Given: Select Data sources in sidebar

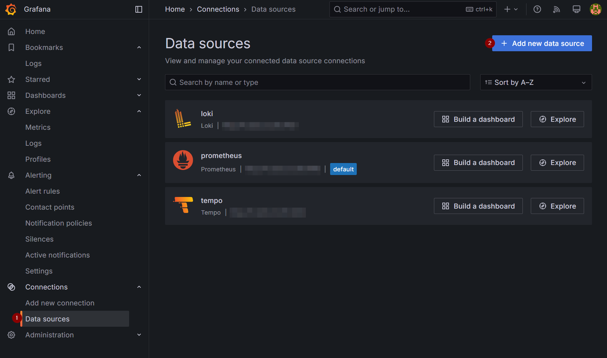Looking at the screenshot, I should (x=75, y=319).
